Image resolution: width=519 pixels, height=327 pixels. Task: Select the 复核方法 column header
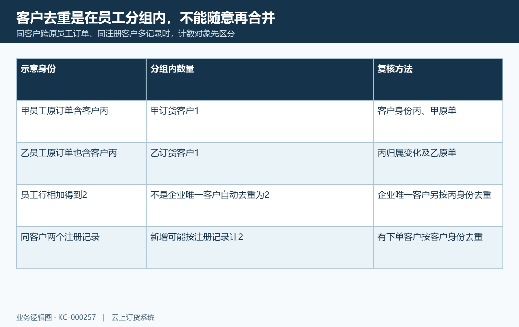click(x=438, y=80)
